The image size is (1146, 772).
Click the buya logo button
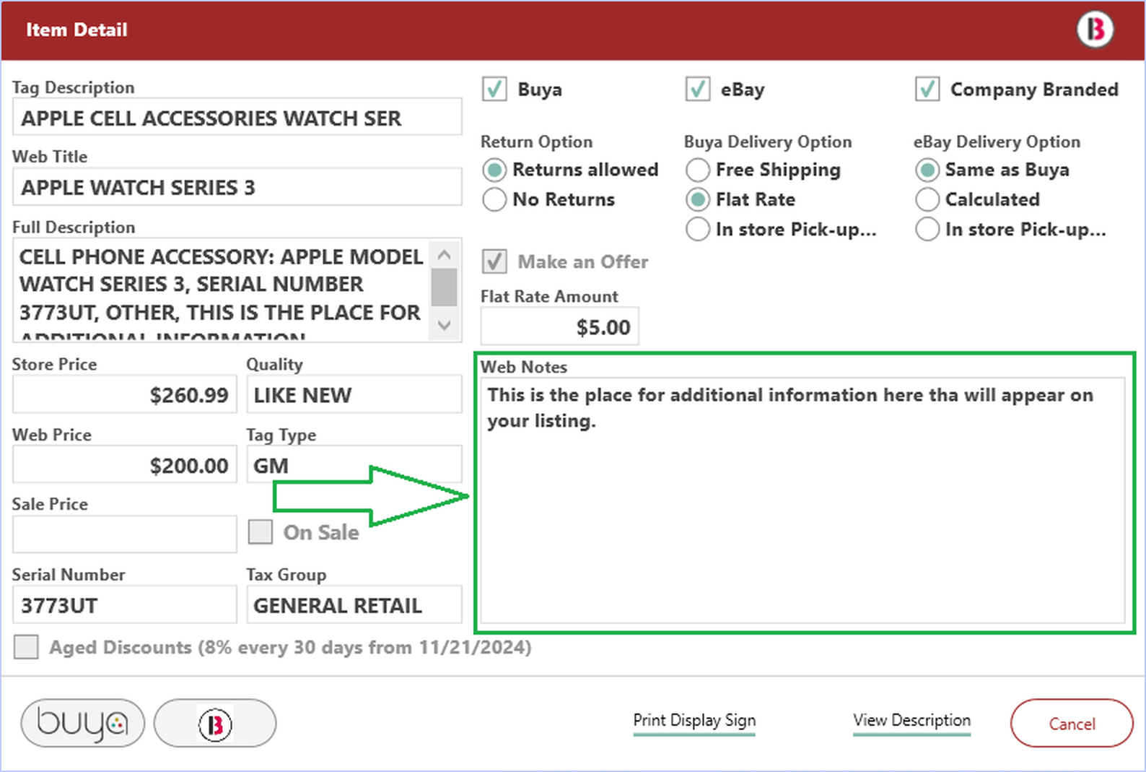(x=83, y=723)
